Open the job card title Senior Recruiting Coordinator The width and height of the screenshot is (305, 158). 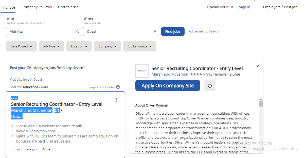click(57, 104)
